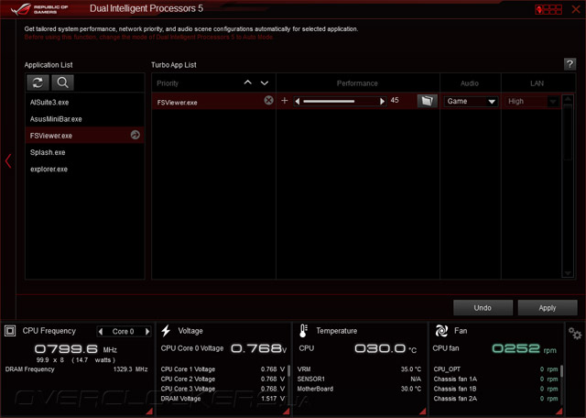Search applications with magnifier icon
Viewport: 586px width, 418px height.
tap(62, 82)
